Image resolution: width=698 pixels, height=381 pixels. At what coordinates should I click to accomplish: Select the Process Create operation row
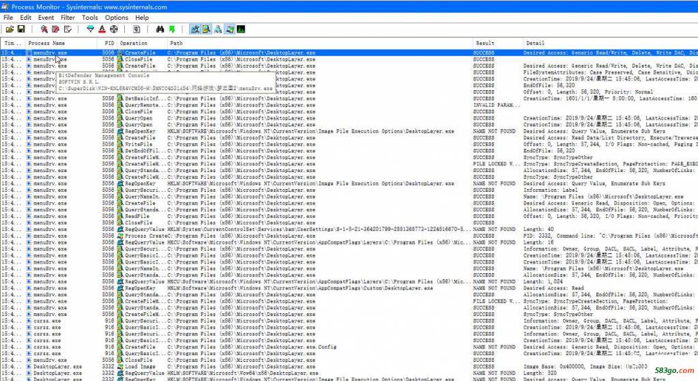tap(349, 236)
